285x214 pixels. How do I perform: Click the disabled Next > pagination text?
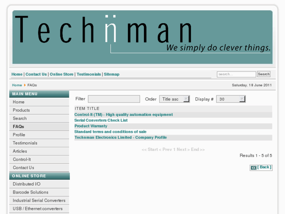coord(183,150)
